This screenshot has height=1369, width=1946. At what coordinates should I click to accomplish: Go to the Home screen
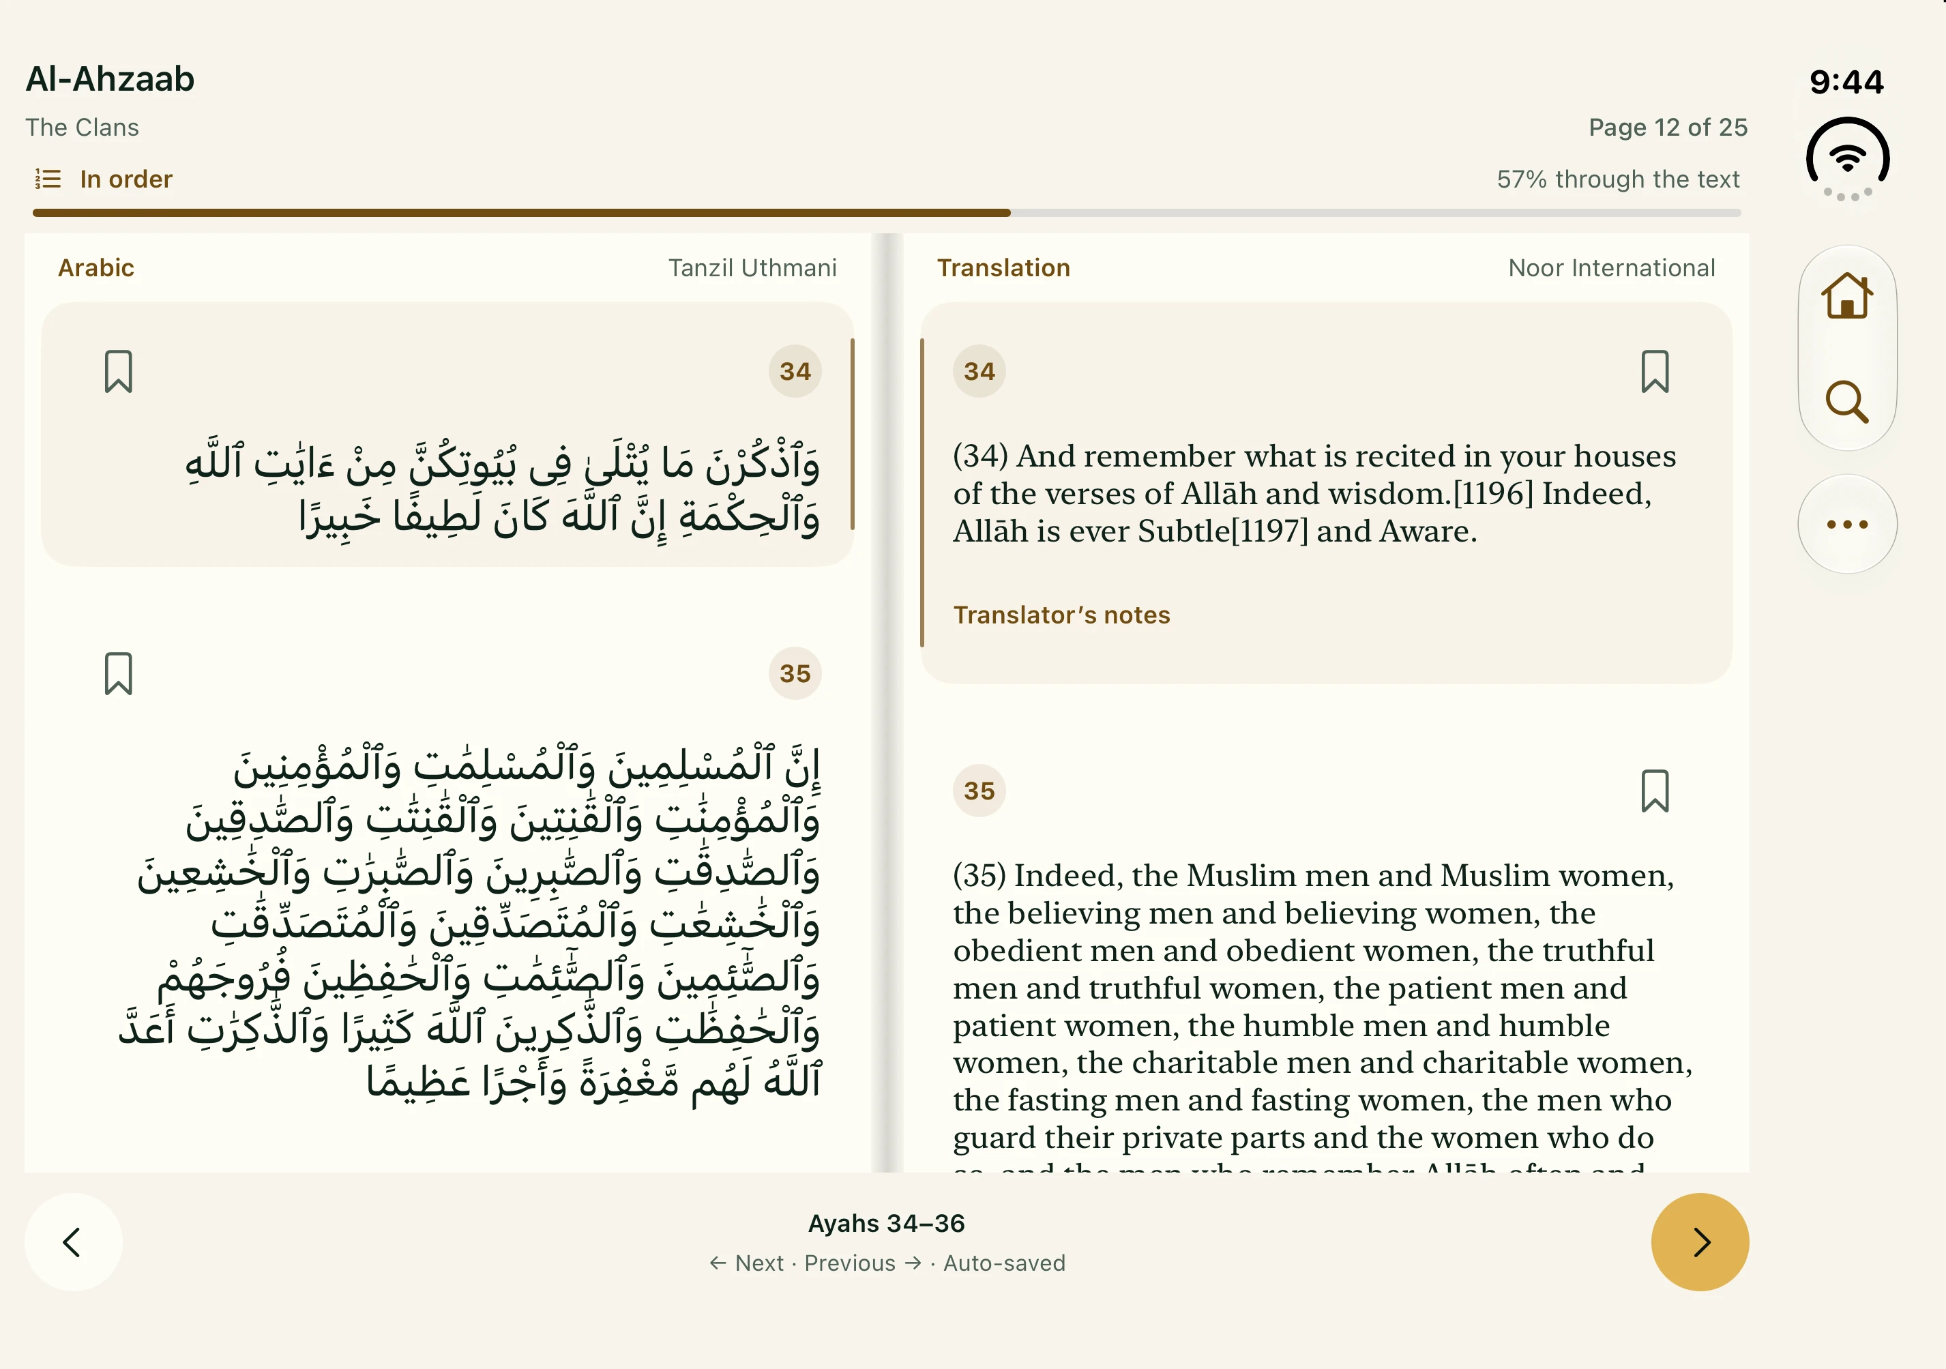1847,296
